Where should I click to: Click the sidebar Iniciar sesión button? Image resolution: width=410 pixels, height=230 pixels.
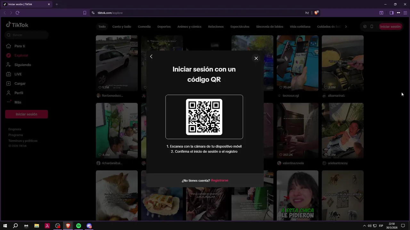(x=27, y=114)
